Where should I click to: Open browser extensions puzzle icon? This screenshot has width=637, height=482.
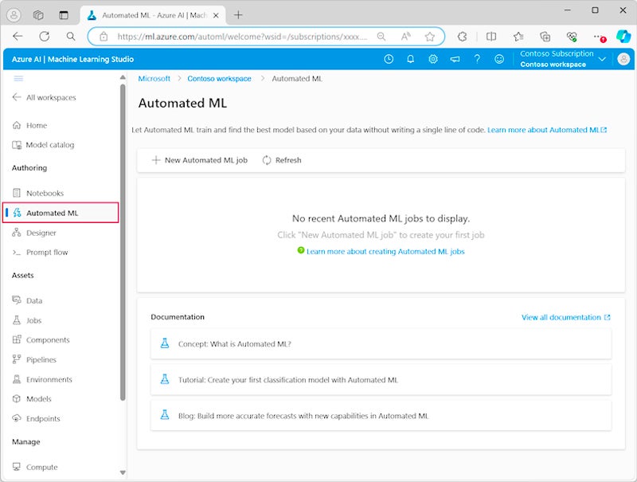coord(463,37)
